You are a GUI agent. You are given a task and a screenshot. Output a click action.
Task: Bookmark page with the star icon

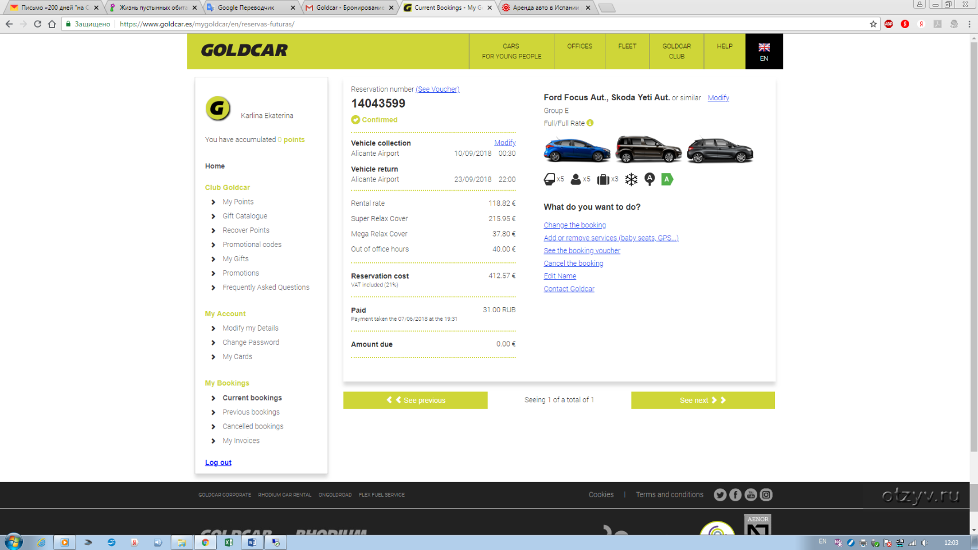pos(873,24)
